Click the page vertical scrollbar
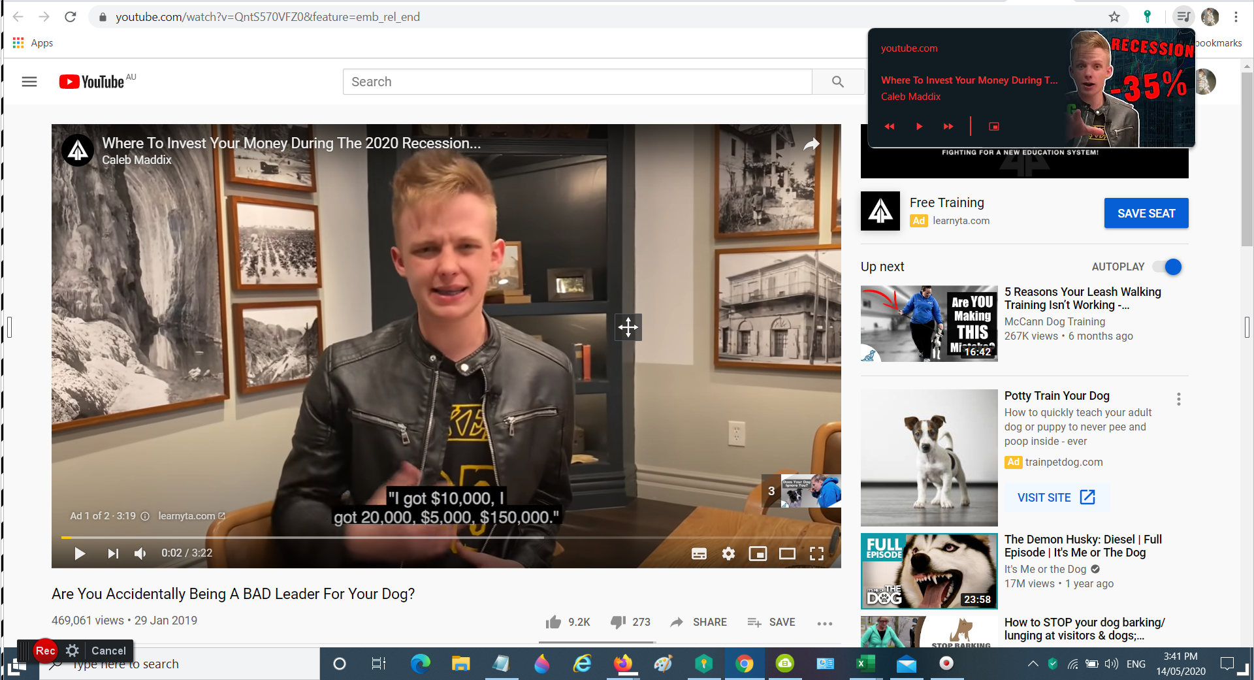 pos(1247,160)
